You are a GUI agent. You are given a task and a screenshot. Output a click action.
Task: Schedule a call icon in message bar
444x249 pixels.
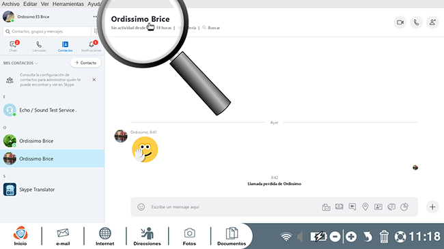pos(391,207)
